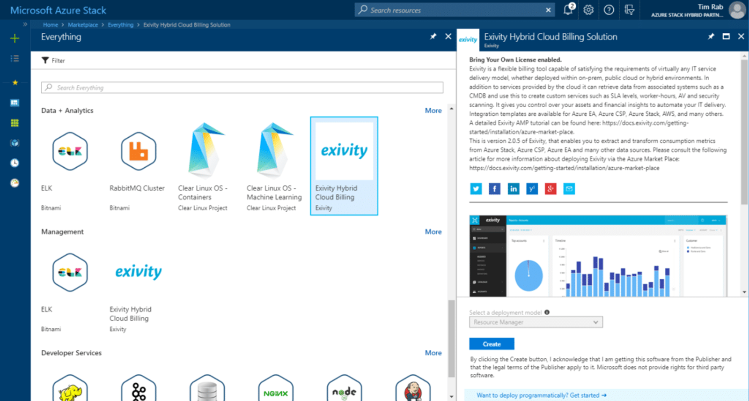
Task: Open the favorites star icon in the sidebar
Action: coord(15,82)
